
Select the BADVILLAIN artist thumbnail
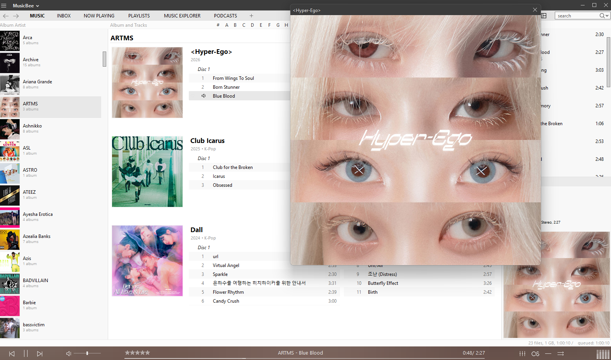(x=10, y=284)
